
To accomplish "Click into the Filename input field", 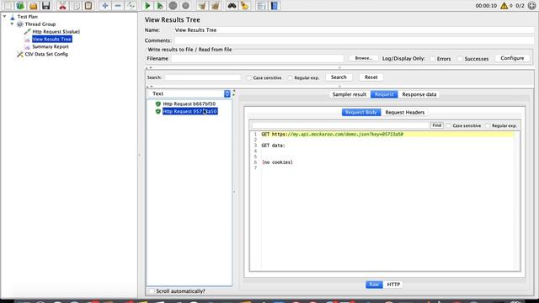I will point(258,59).
